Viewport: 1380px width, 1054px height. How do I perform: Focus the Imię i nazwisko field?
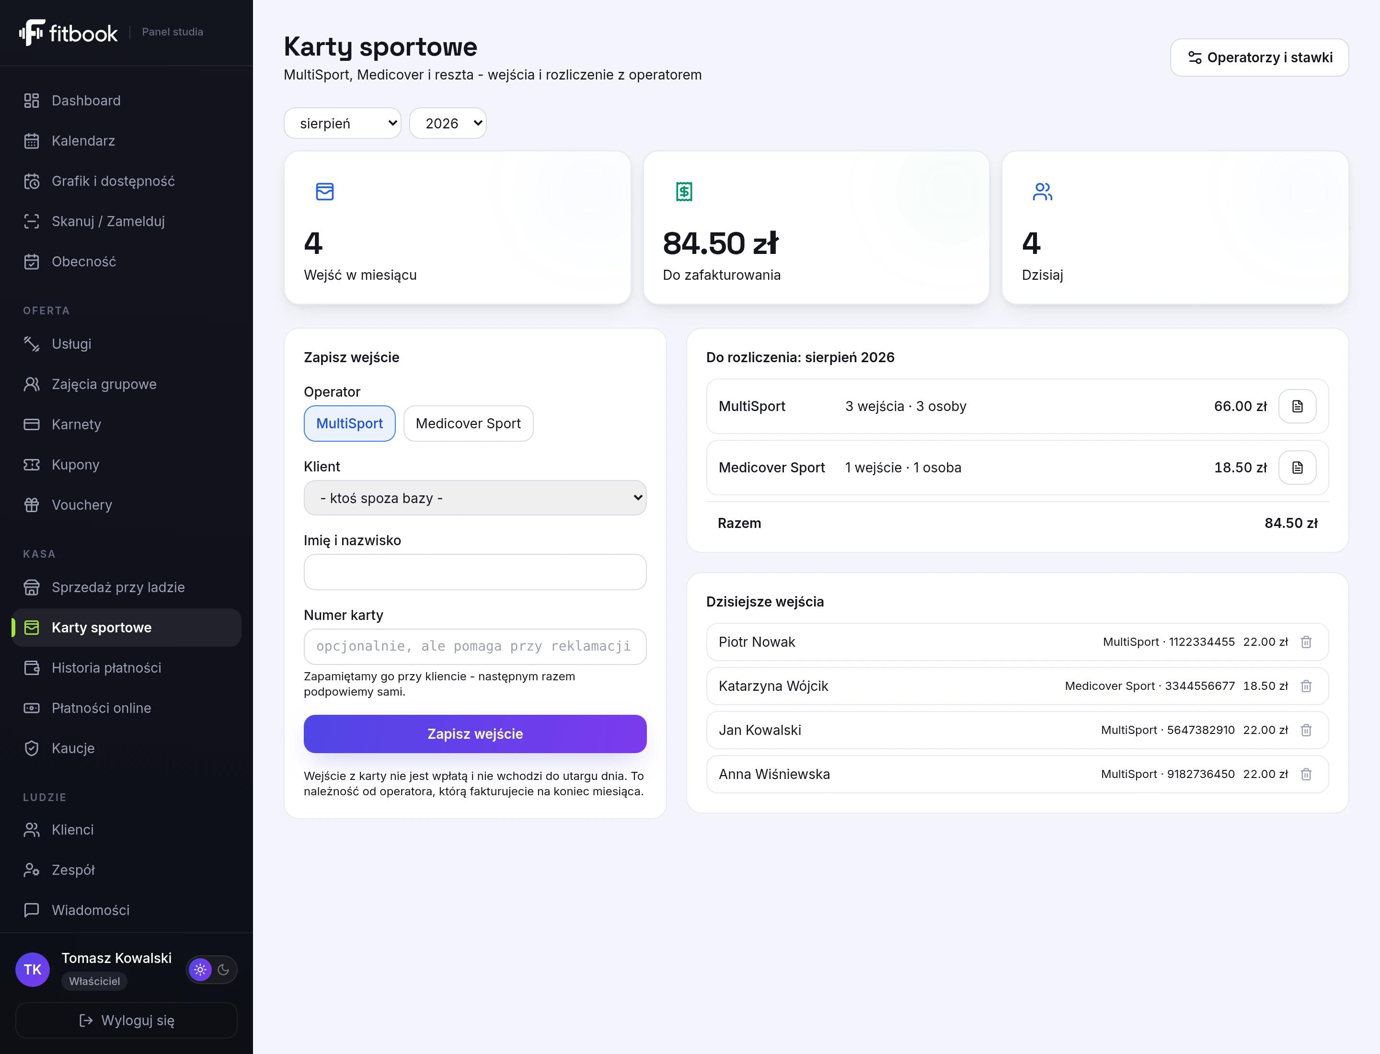(475, 572)
